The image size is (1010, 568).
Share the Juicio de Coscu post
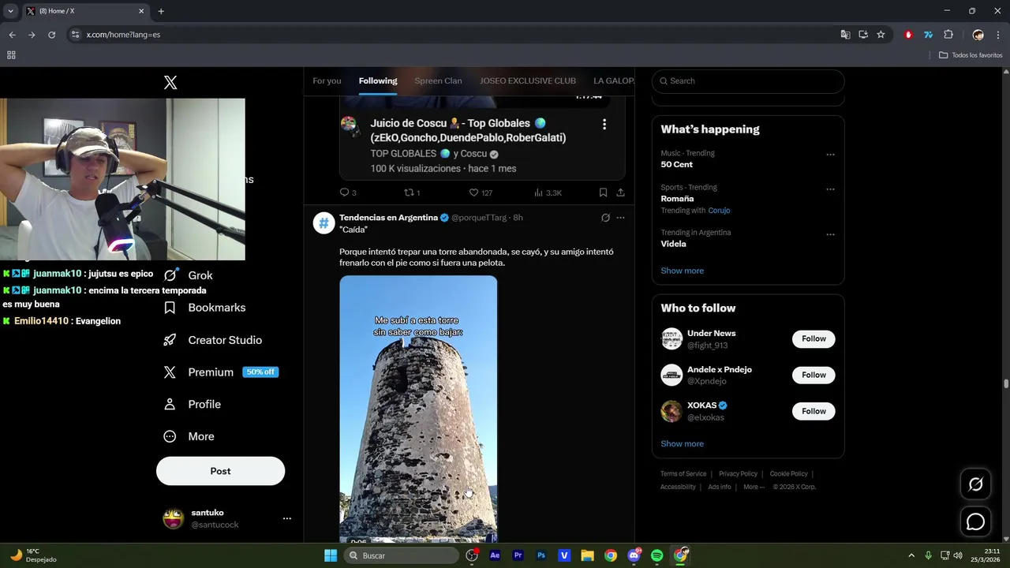620,192
